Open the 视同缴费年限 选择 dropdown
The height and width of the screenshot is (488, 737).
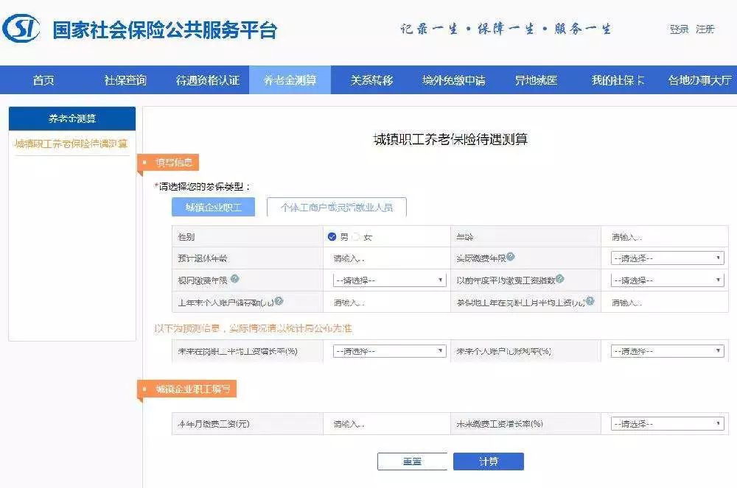pos(388,280)
